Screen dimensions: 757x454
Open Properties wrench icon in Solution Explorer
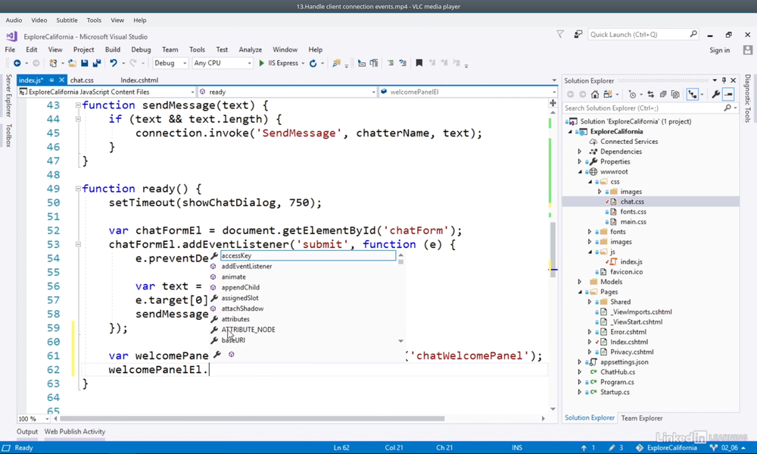[x=716, y=94]
